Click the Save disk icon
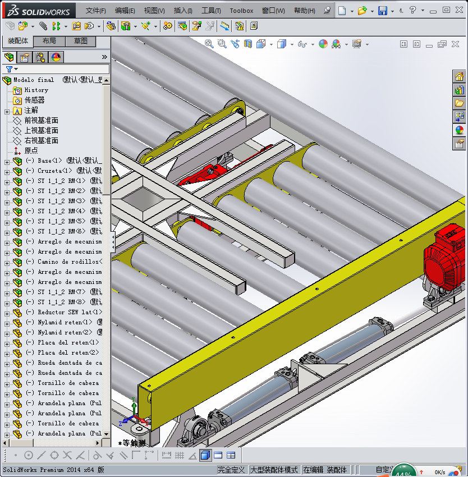This screenshot has height=477, width=468. coord(382,11)
